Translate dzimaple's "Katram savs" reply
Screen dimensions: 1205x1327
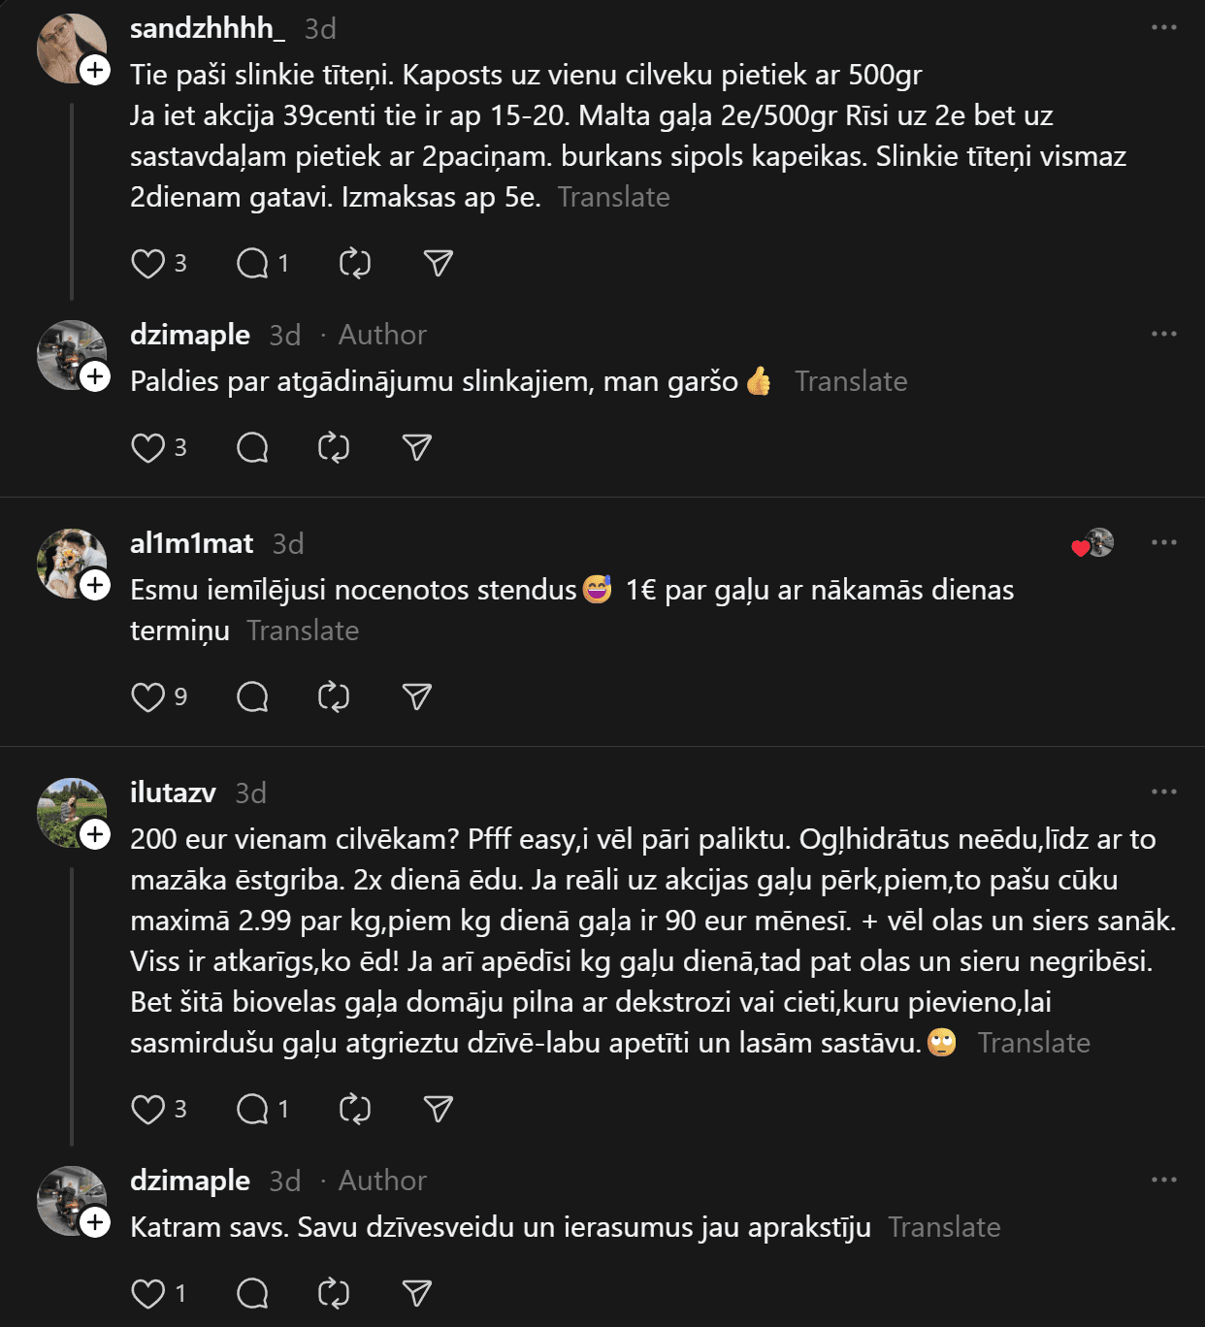point(944,1228)
